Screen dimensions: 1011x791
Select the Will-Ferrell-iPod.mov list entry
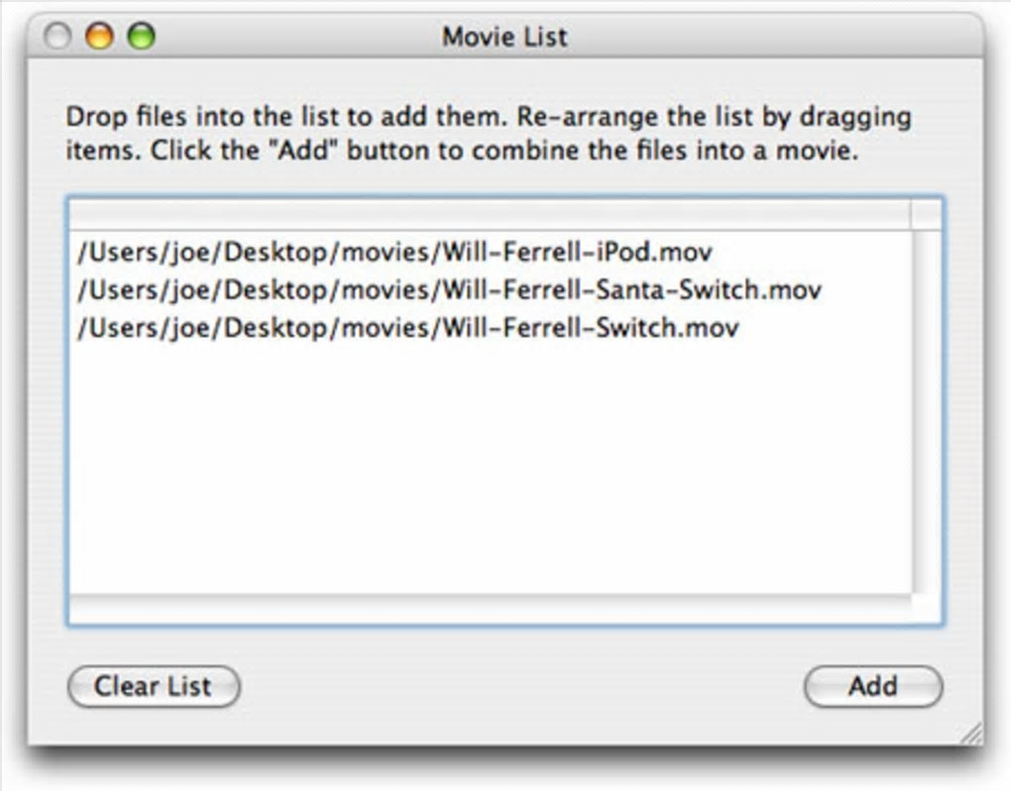(x=393, y=252)
